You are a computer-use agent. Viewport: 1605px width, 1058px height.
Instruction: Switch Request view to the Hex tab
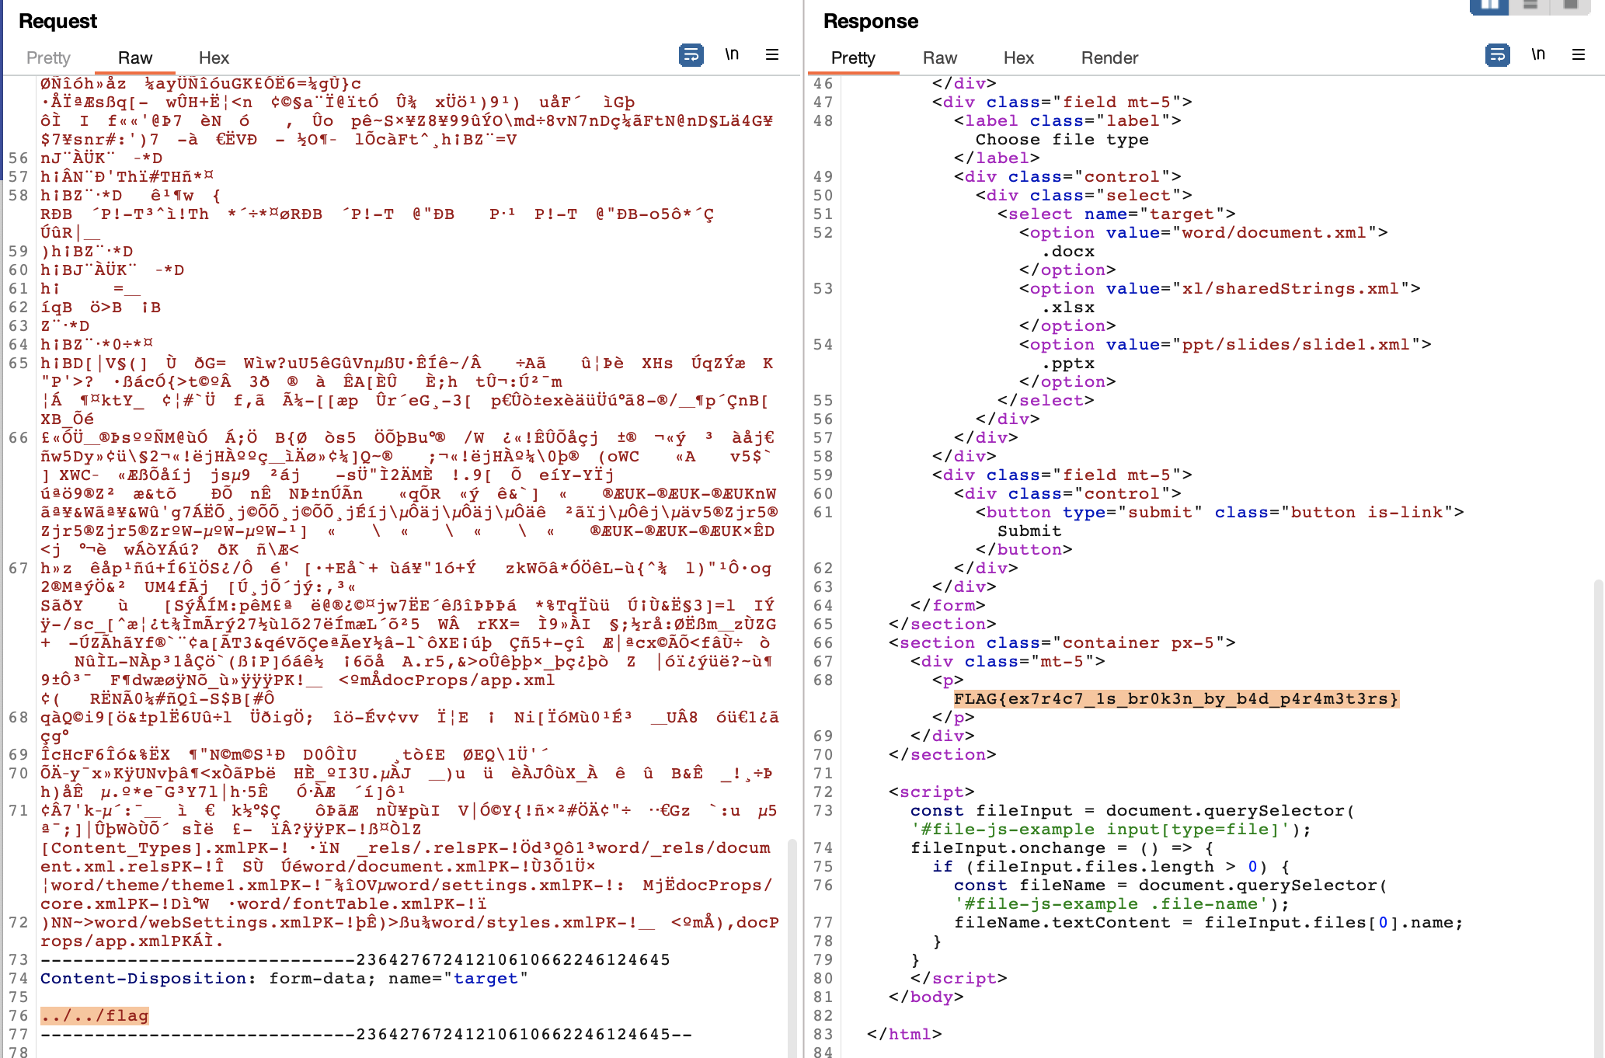(214, 57)
